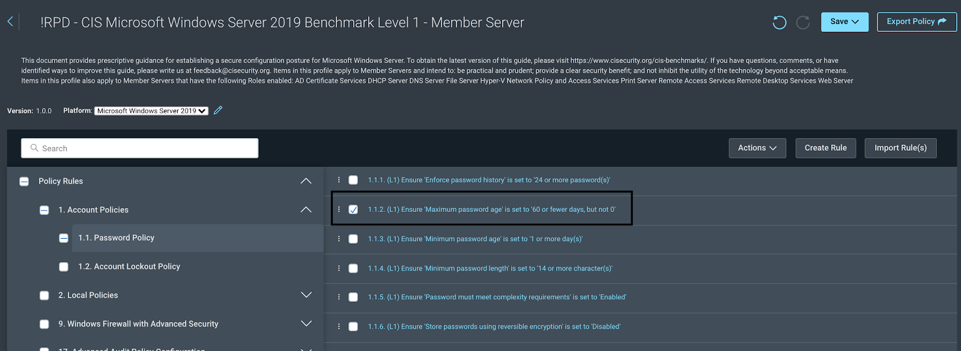Viewport: 961px width, 351px height.
Task: Click the redo circular arrow icon
Action: pos(803,23)
